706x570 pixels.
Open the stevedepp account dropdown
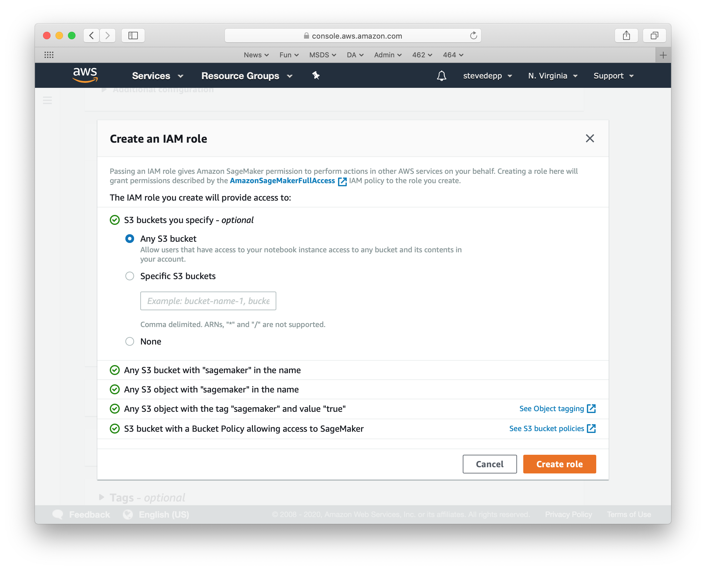[487, 76]
